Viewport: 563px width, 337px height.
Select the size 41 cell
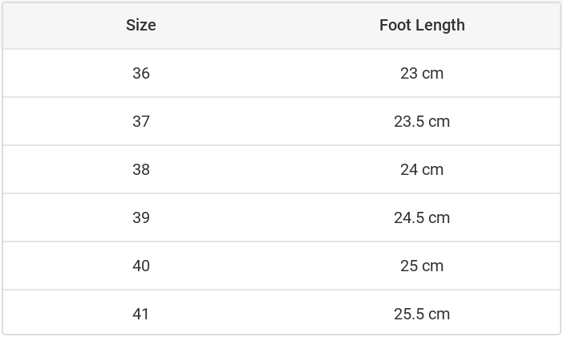(x=141, y=314)
